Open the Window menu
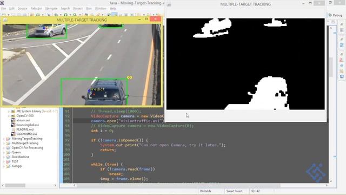 (x=101, y=9)
